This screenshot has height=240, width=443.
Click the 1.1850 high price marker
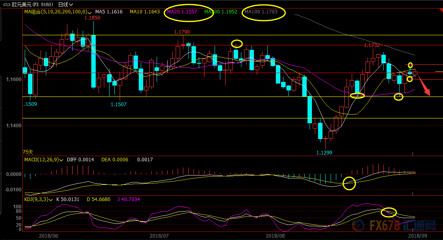pyautogui.click(x=92, y=18)
